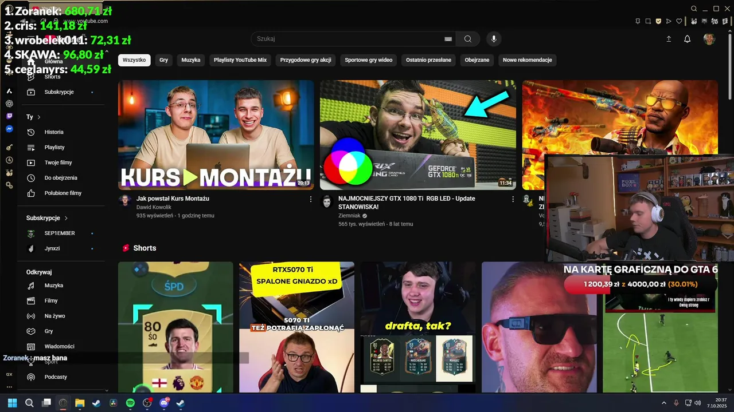Select Przygodowe gry akcji chip

(x=306, y=60)
